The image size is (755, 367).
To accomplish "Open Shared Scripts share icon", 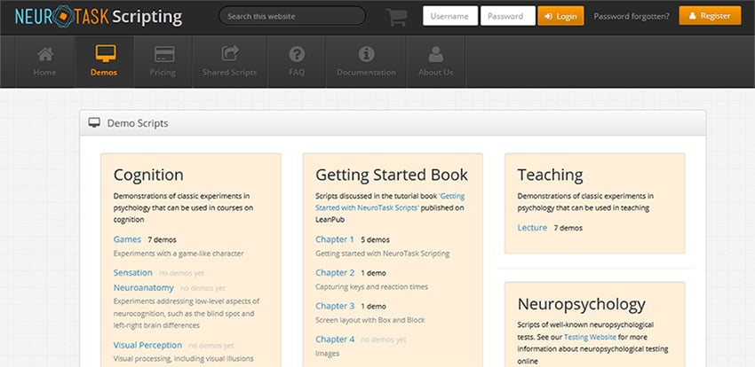I will tap(230, 54).
